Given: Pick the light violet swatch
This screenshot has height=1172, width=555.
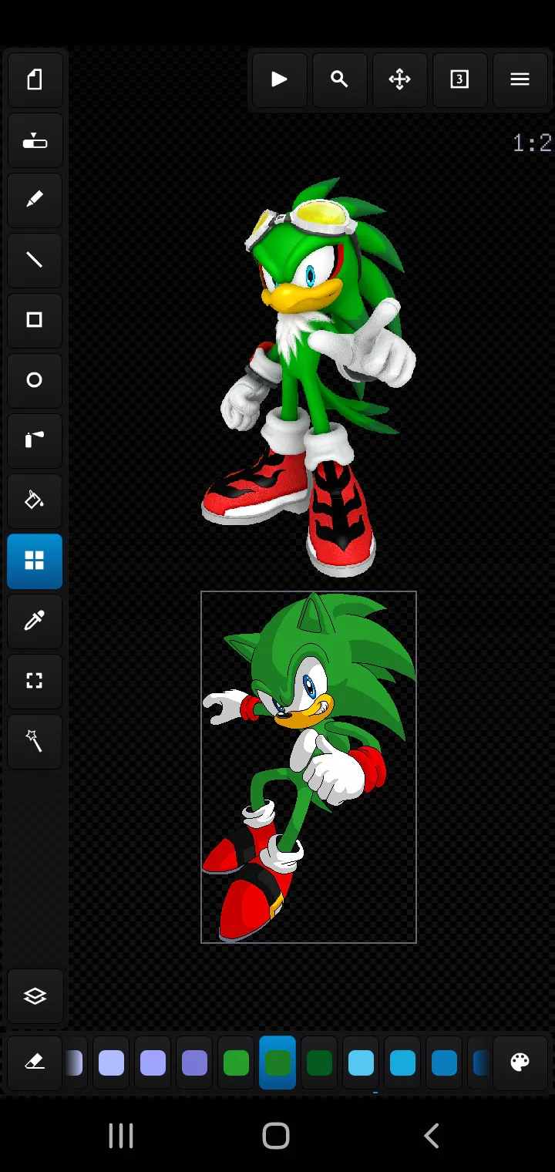Looking at the screenshot, I should pos(153,1063).
